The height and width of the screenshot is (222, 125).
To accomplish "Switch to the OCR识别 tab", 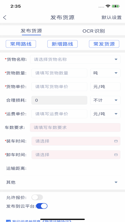I will (x=94, y=31).
